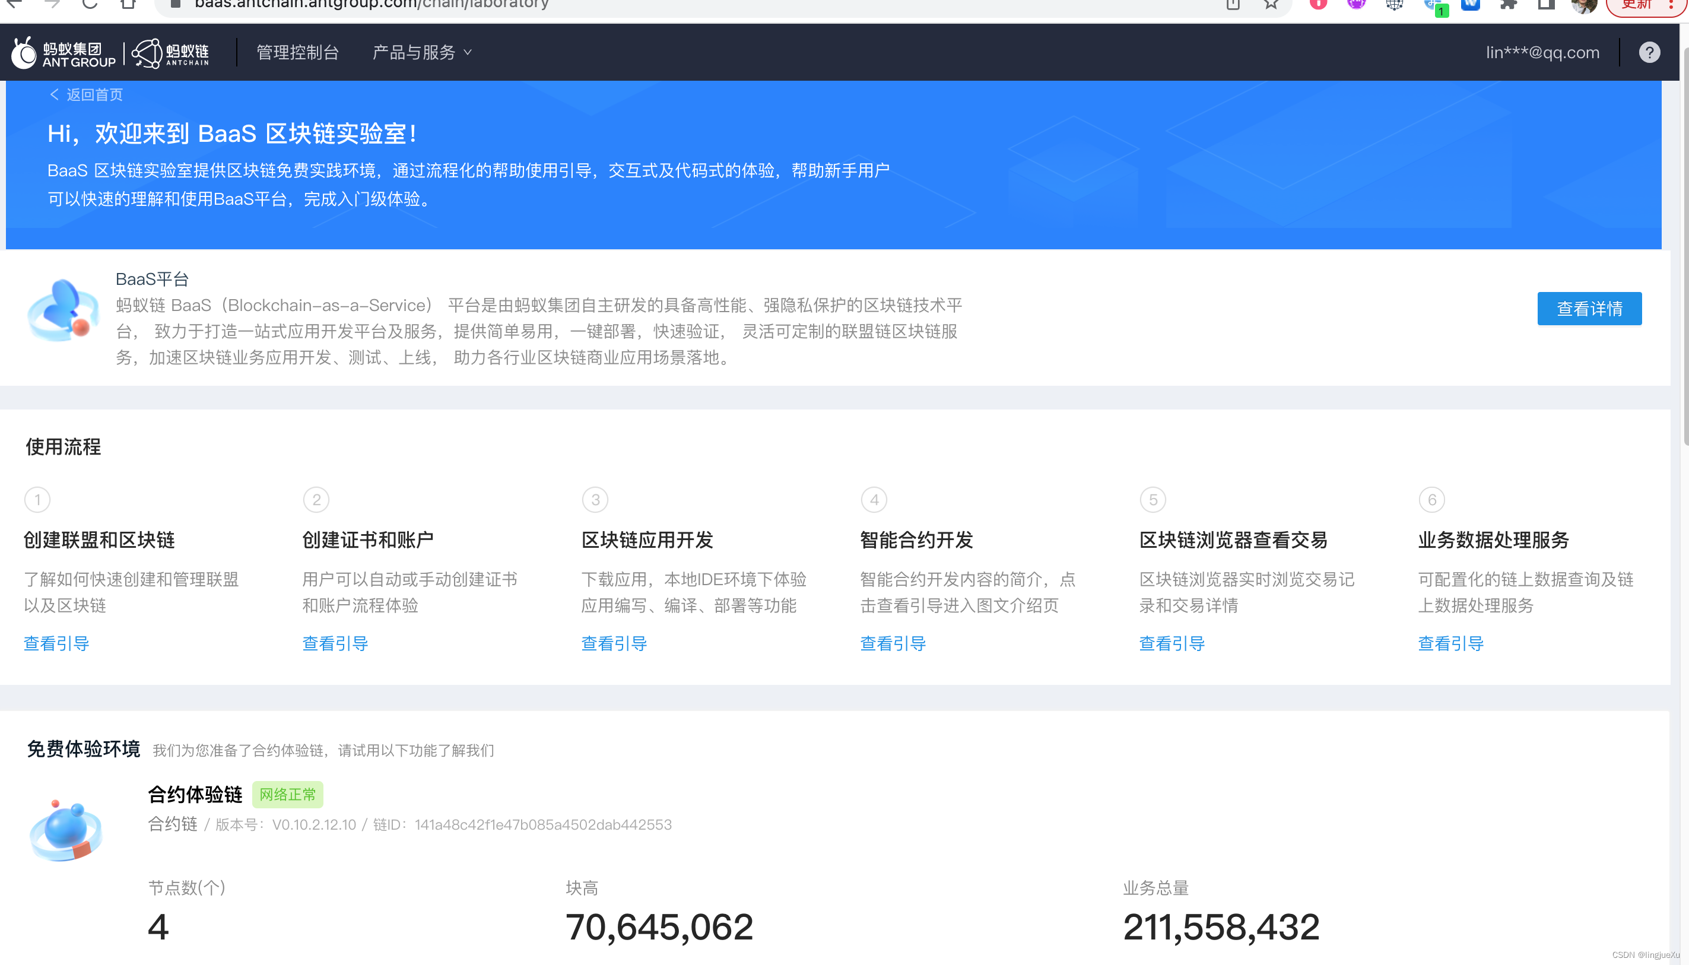The image size is (1689, 965).
Task: Open 查看引导 under 区块链应用开发
Action: pyautogui.click(x=614, y=643)
